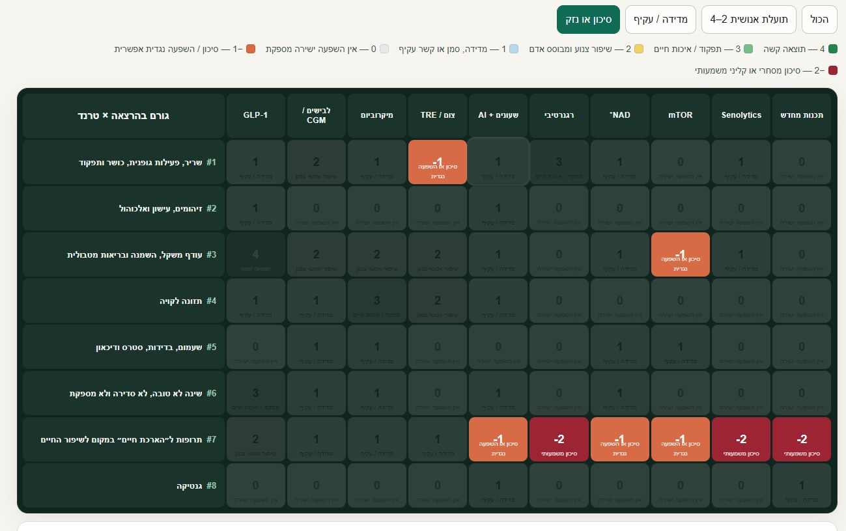Click the GLP-1 column header
Screen dimensions: 846x531
255,115
